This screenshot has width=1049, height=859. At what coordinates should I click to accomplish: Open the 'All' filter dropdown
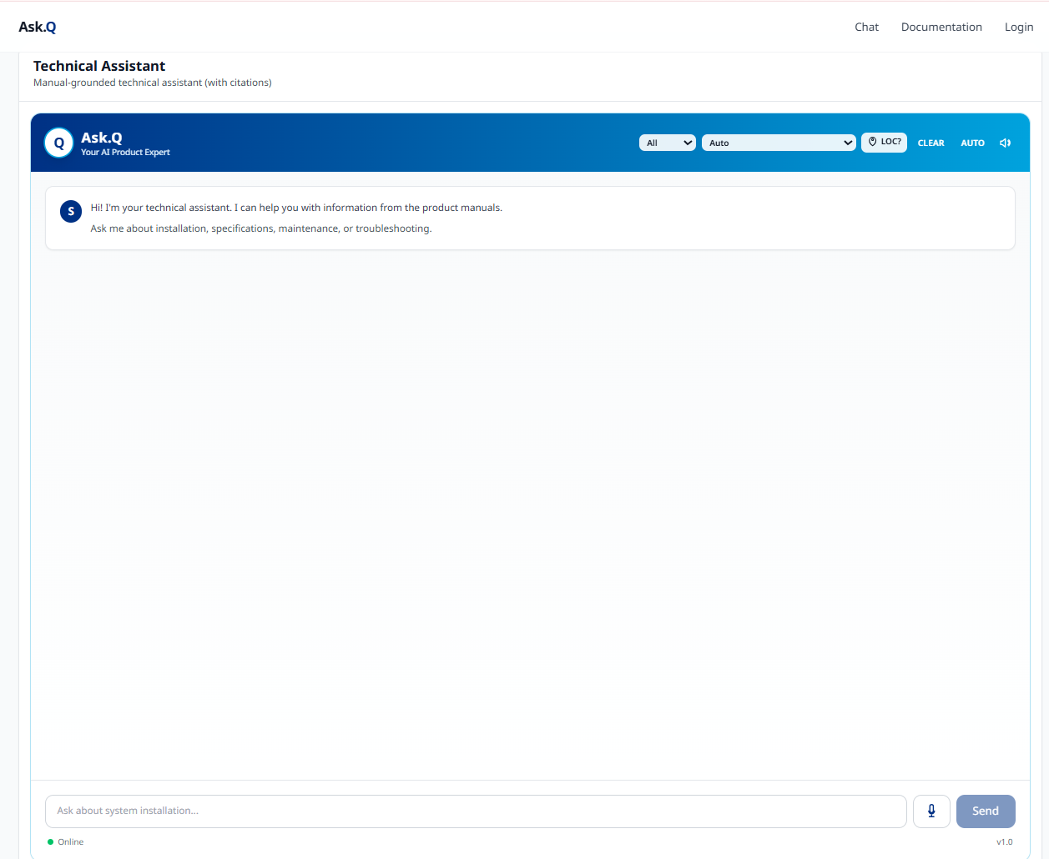click(668, 143)
